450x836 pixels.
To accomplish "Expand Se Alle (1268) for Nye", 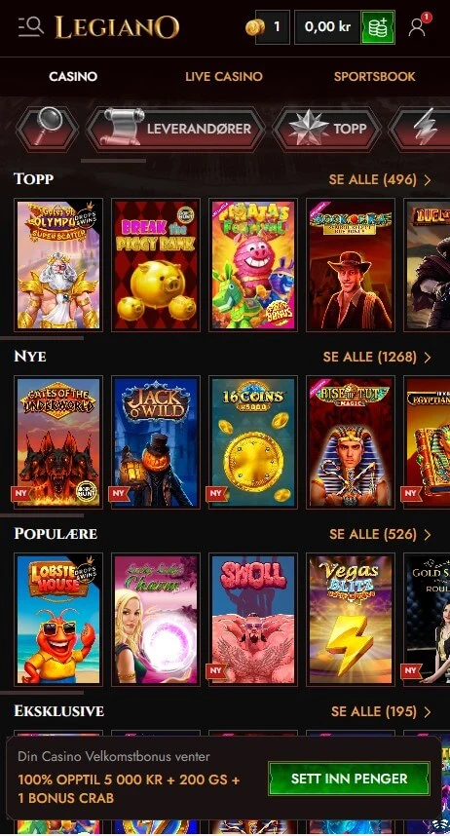I will pyautogui.click(x=377, y=357).
